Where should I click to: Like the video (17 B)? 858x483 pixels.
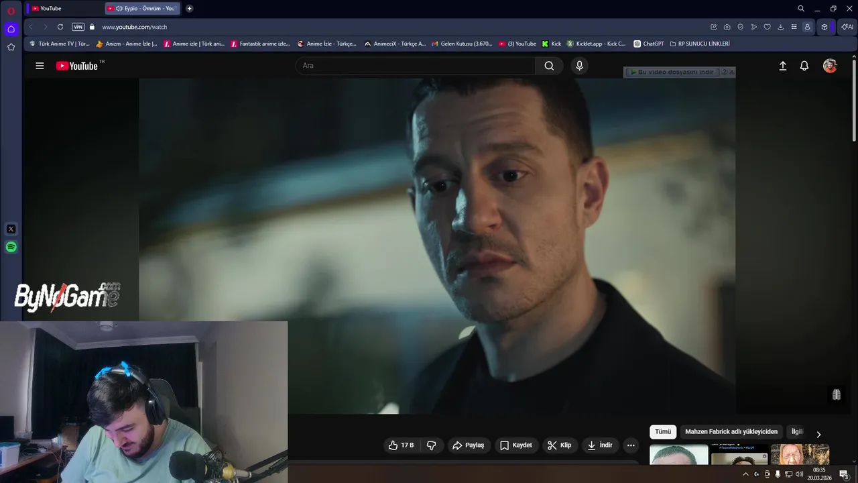point(401,445)
